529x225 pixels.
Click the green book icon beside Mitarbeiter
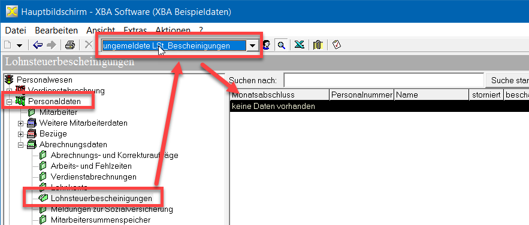pyautogui.click(x=32, y=112)
